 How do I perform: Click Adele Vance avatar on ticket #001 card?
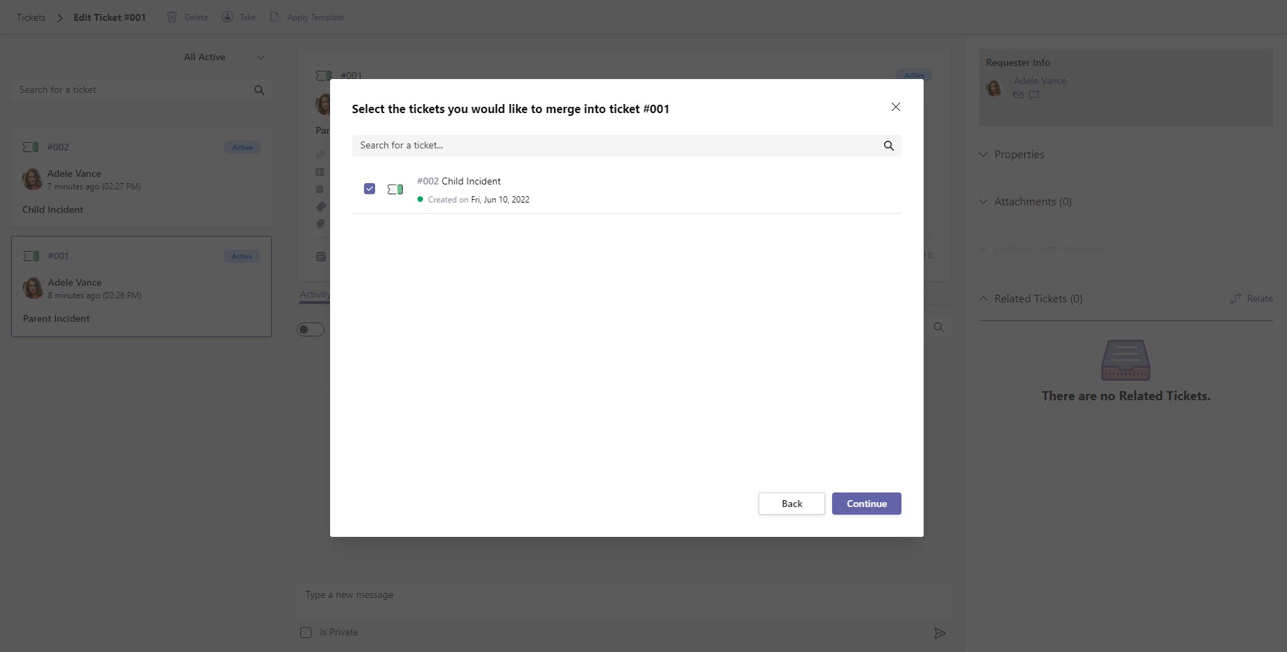(x=33, y=288)
